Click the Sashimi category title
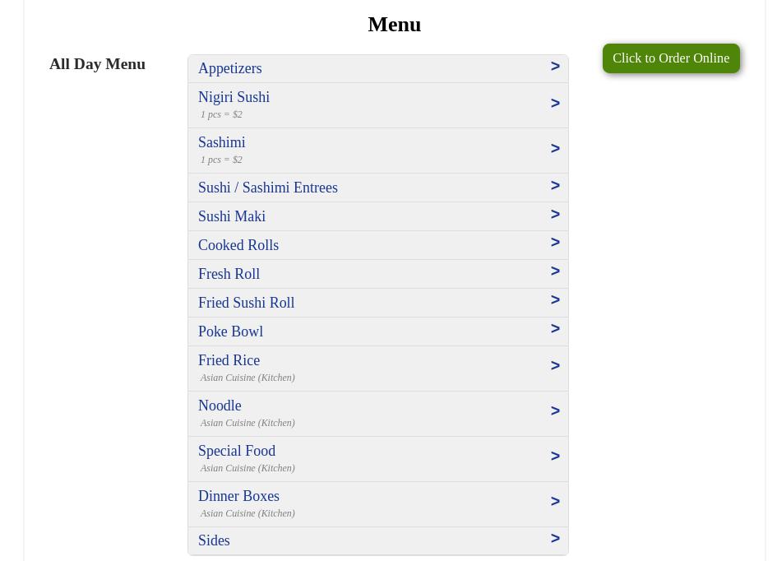Screen dimensions: 777x561 221,142
